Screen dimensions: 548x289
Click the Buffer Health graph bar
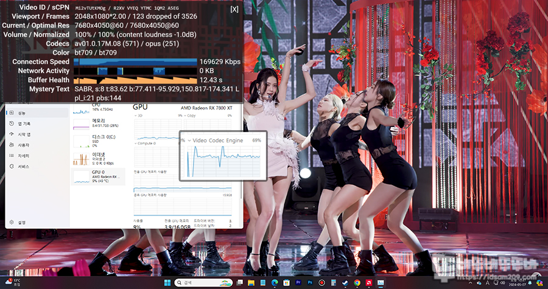pos(135,80)
